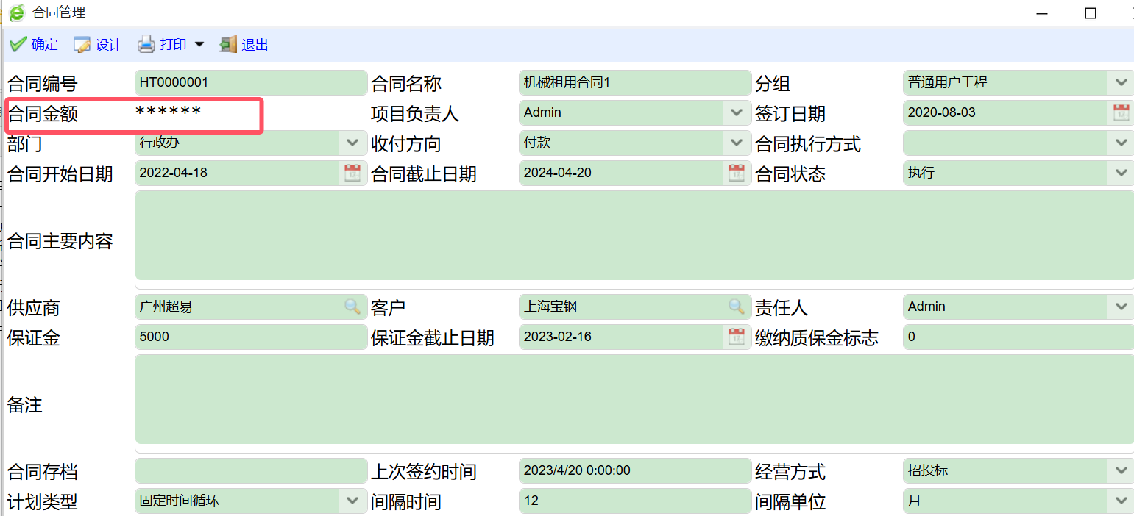Open the 责任人 dropdown showing Admin
The image size is (1134, 516).
pos(1121,307)
